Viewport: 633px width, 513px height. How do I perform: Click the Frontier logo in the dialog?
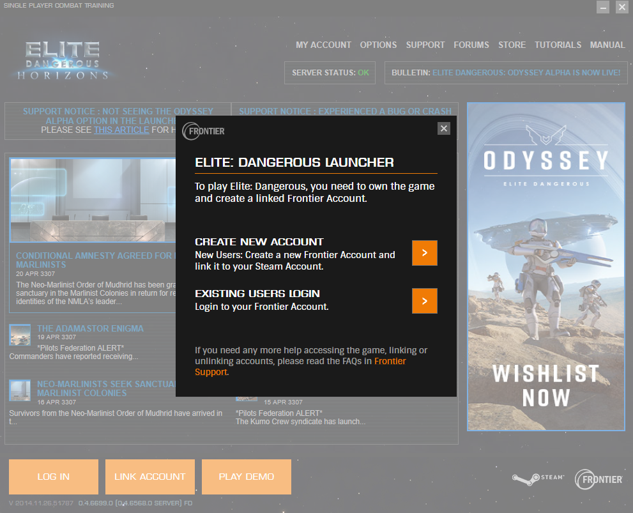pyautogui.click(x=204, y=131)
